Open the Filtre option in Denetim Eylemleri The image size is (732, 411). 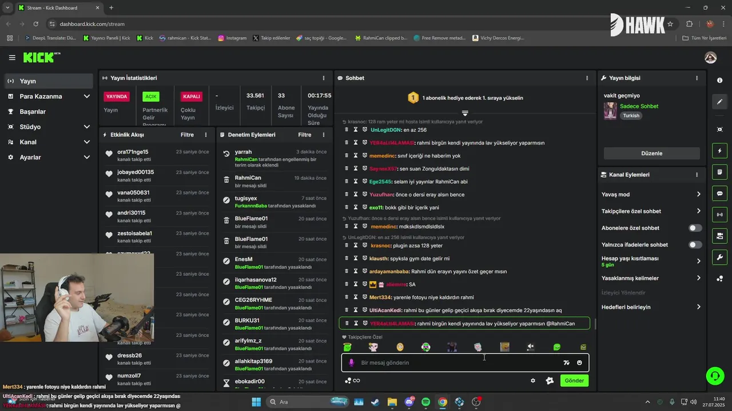pyautogui.click(x=305, y=135)
